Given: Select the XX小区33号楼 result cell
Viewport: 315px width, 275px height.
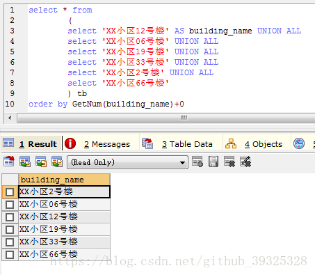Looking at the screenshot, I should (64, 242).
